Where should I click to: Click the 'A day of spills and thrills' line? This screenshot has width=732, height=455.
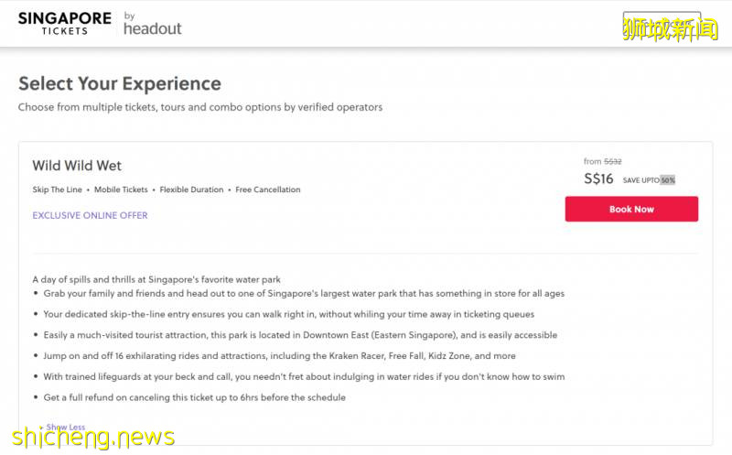pyautogui.click(x=156, y=279)
